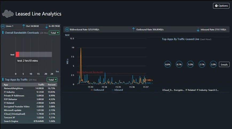The image size is (232, 129).
Task: Select the NetworkNeighbors table row
Action: (x=30, y=88)
